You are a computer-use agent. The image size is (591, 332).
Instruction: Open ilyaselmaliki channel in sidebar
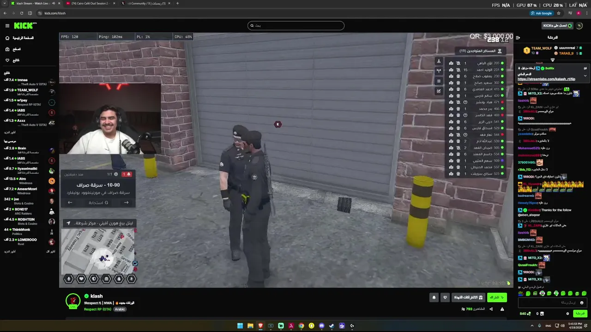(30, 171)
